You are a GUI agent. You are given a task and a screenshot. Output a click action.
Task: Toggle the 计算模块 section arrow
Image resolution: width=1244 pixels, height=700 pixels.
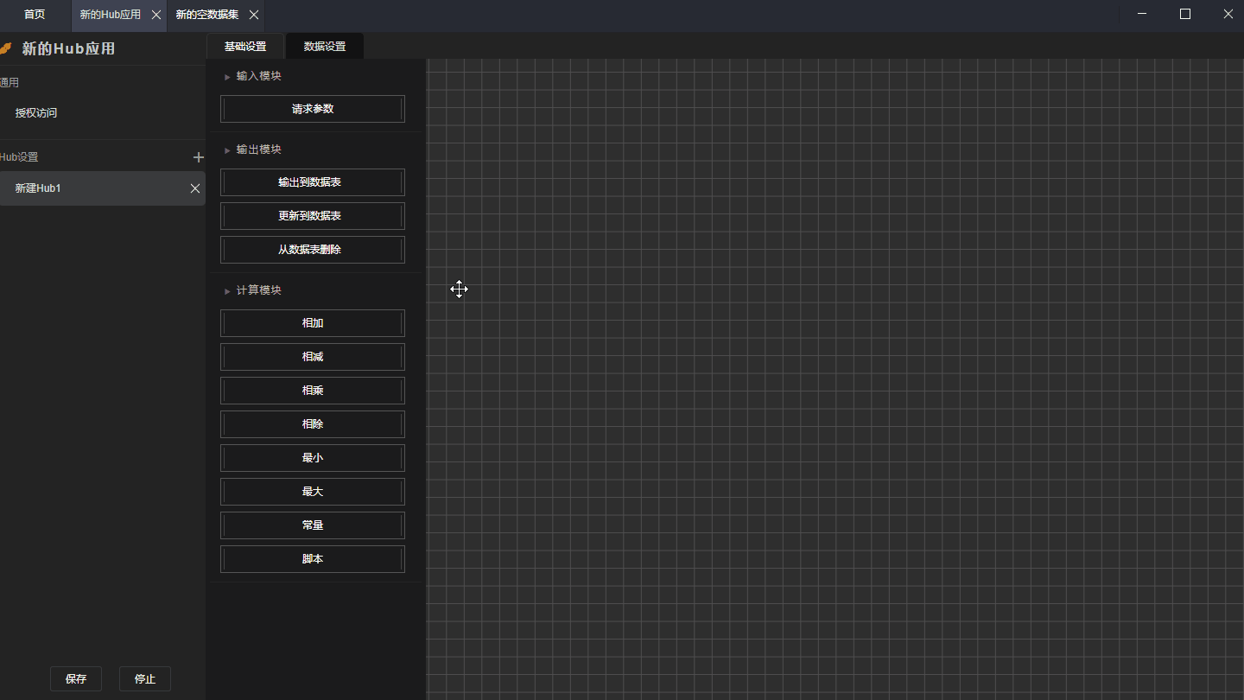click(227, 291)
